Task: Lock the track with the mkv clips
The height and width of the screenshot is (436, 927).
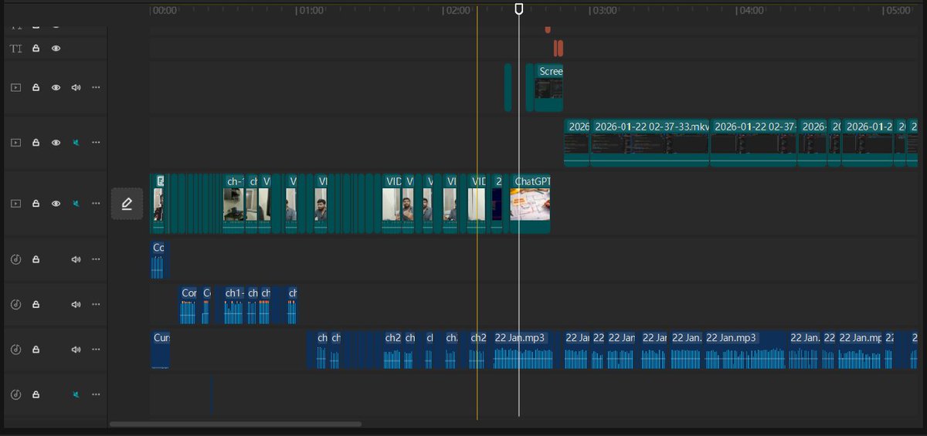Action: [36, 143]
